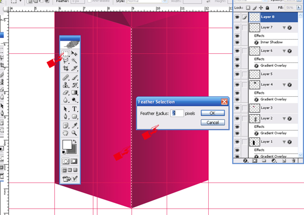Image resolution: width=304 pixels, height=215 pixels.
Task: Select the Eraser tool
Action: tap(66, 92)
